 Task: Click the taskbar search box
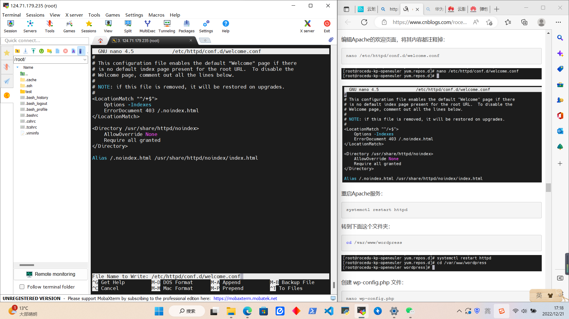click(187, 311)
